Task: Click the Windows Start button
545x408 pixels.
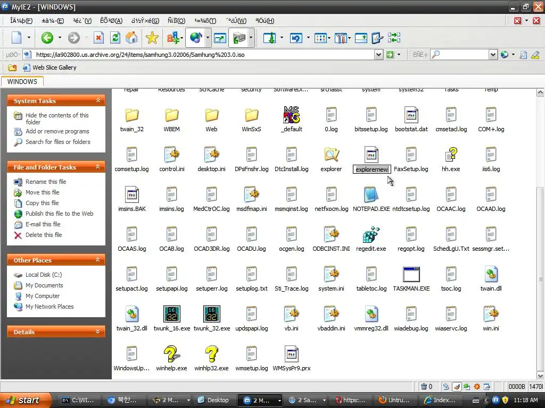Action: (x=26, y=400)
